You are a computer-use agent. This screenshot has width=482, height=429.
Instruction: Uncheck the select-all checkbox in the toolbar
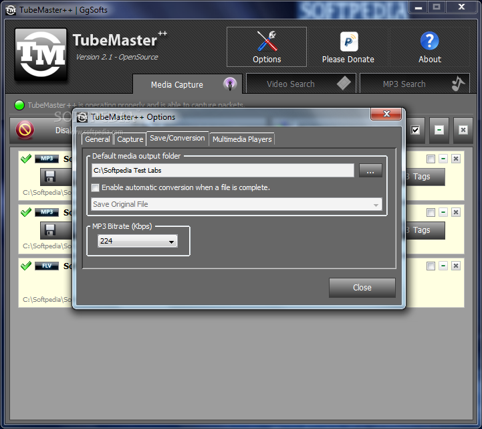[x=415, y=131]
